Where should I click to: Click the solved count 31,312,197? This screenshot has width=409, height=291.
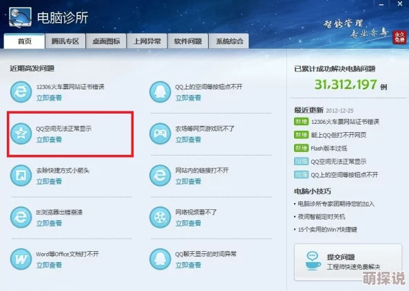click(x=346, y=85)
